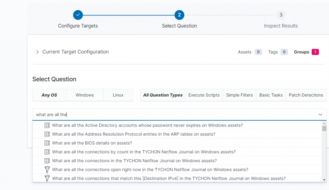Select the Linux OS filter
The image size is (329, 190).
tap(118, 95)
